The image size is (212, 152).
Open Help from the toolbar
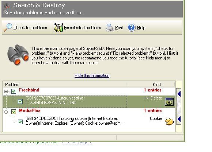click(x=137, y=27)
